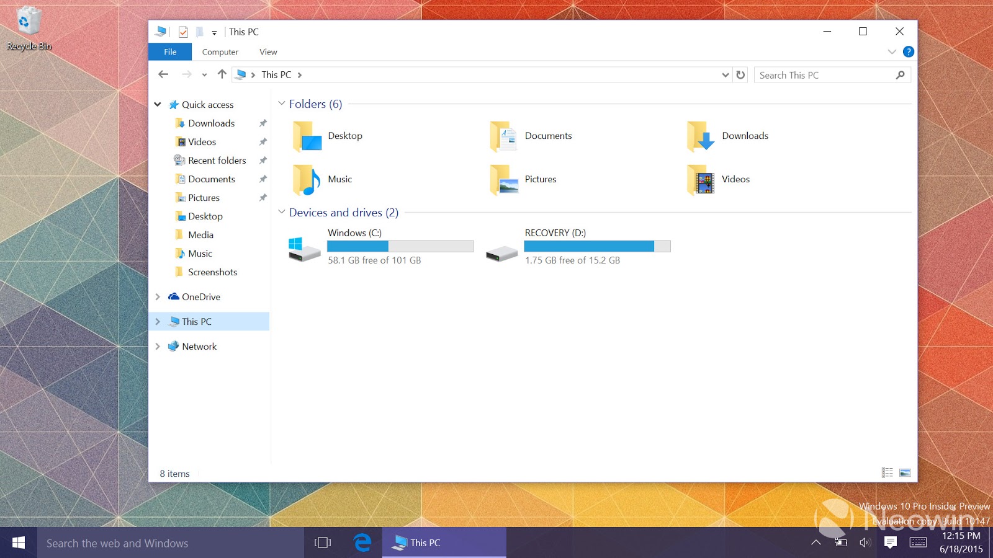This screenshot has width=993, height=558.
Task: Click the search magnifier icon
Action: [901, 75]
